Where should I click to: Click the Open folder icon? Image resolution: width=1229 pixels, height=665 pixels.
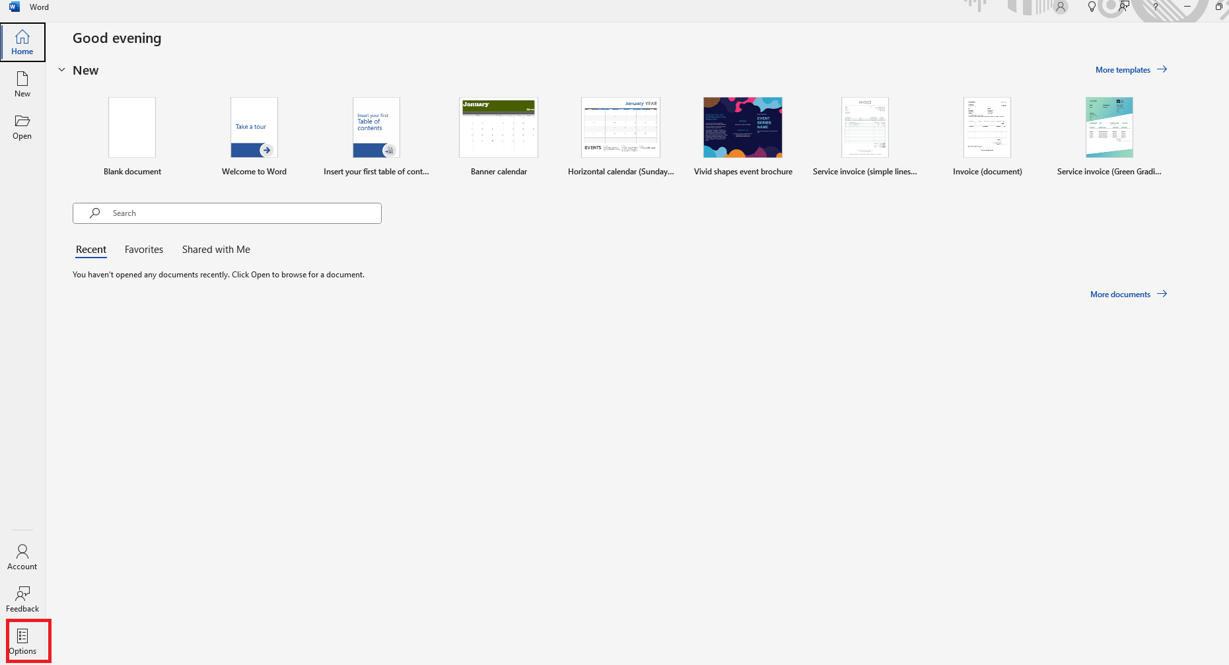tap(22, 126)
